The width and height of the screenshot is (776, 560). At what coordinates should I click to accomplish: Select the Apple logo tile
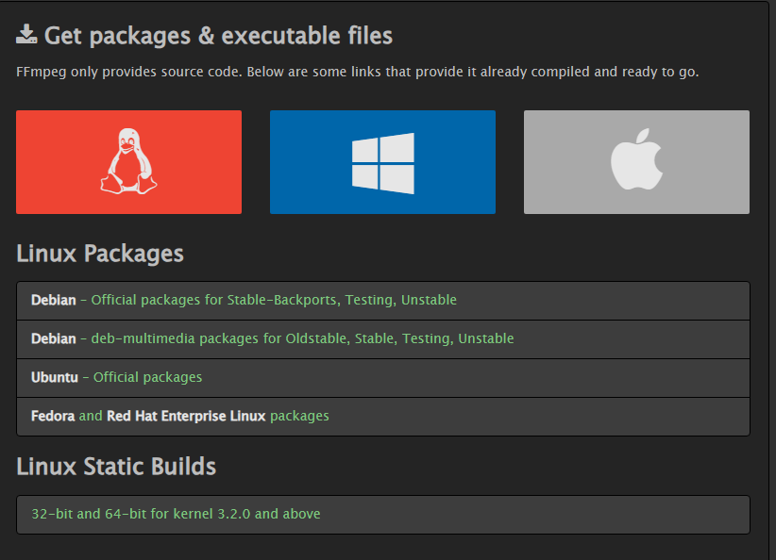pos(636,162)
